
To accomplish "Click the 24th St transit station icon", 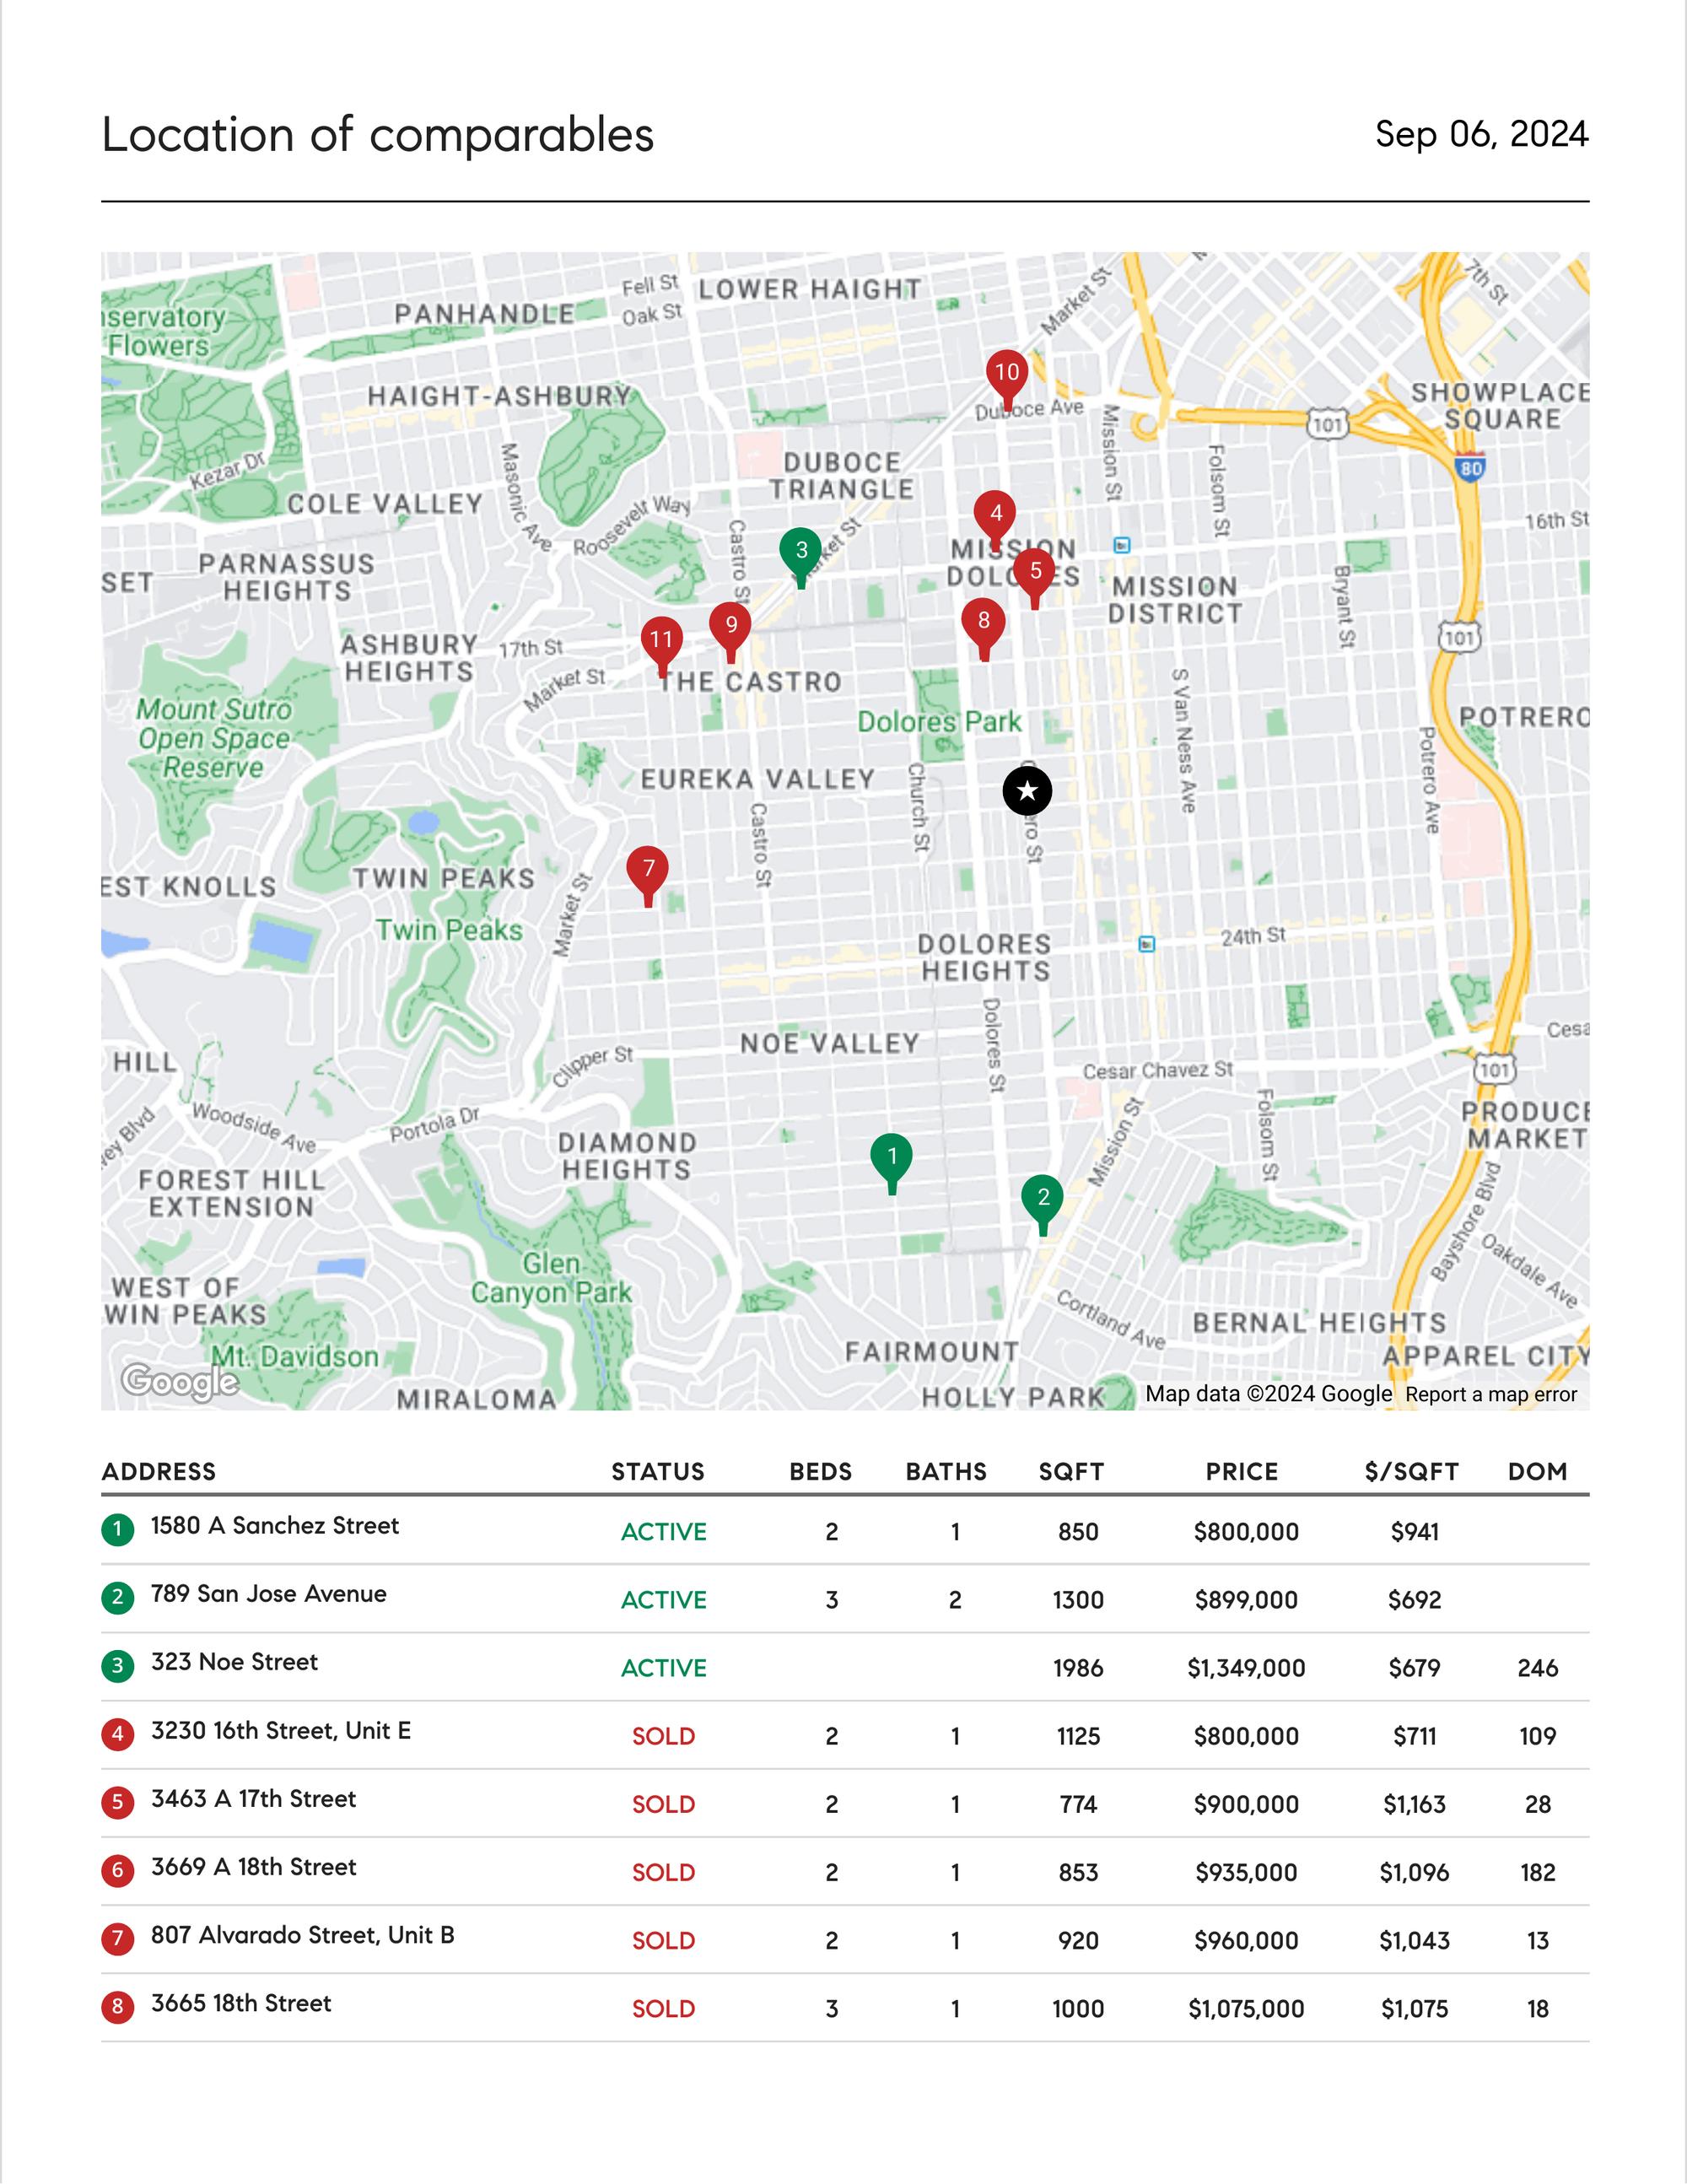I will point(1147,944).
